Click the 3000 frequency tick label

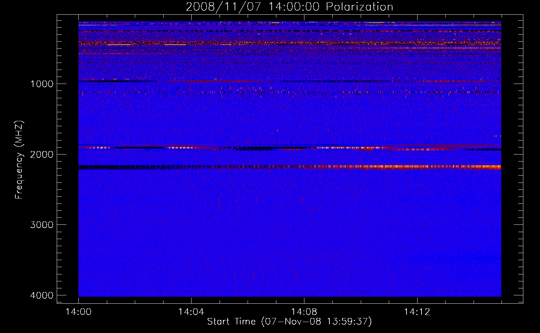[x=42, y=225]
